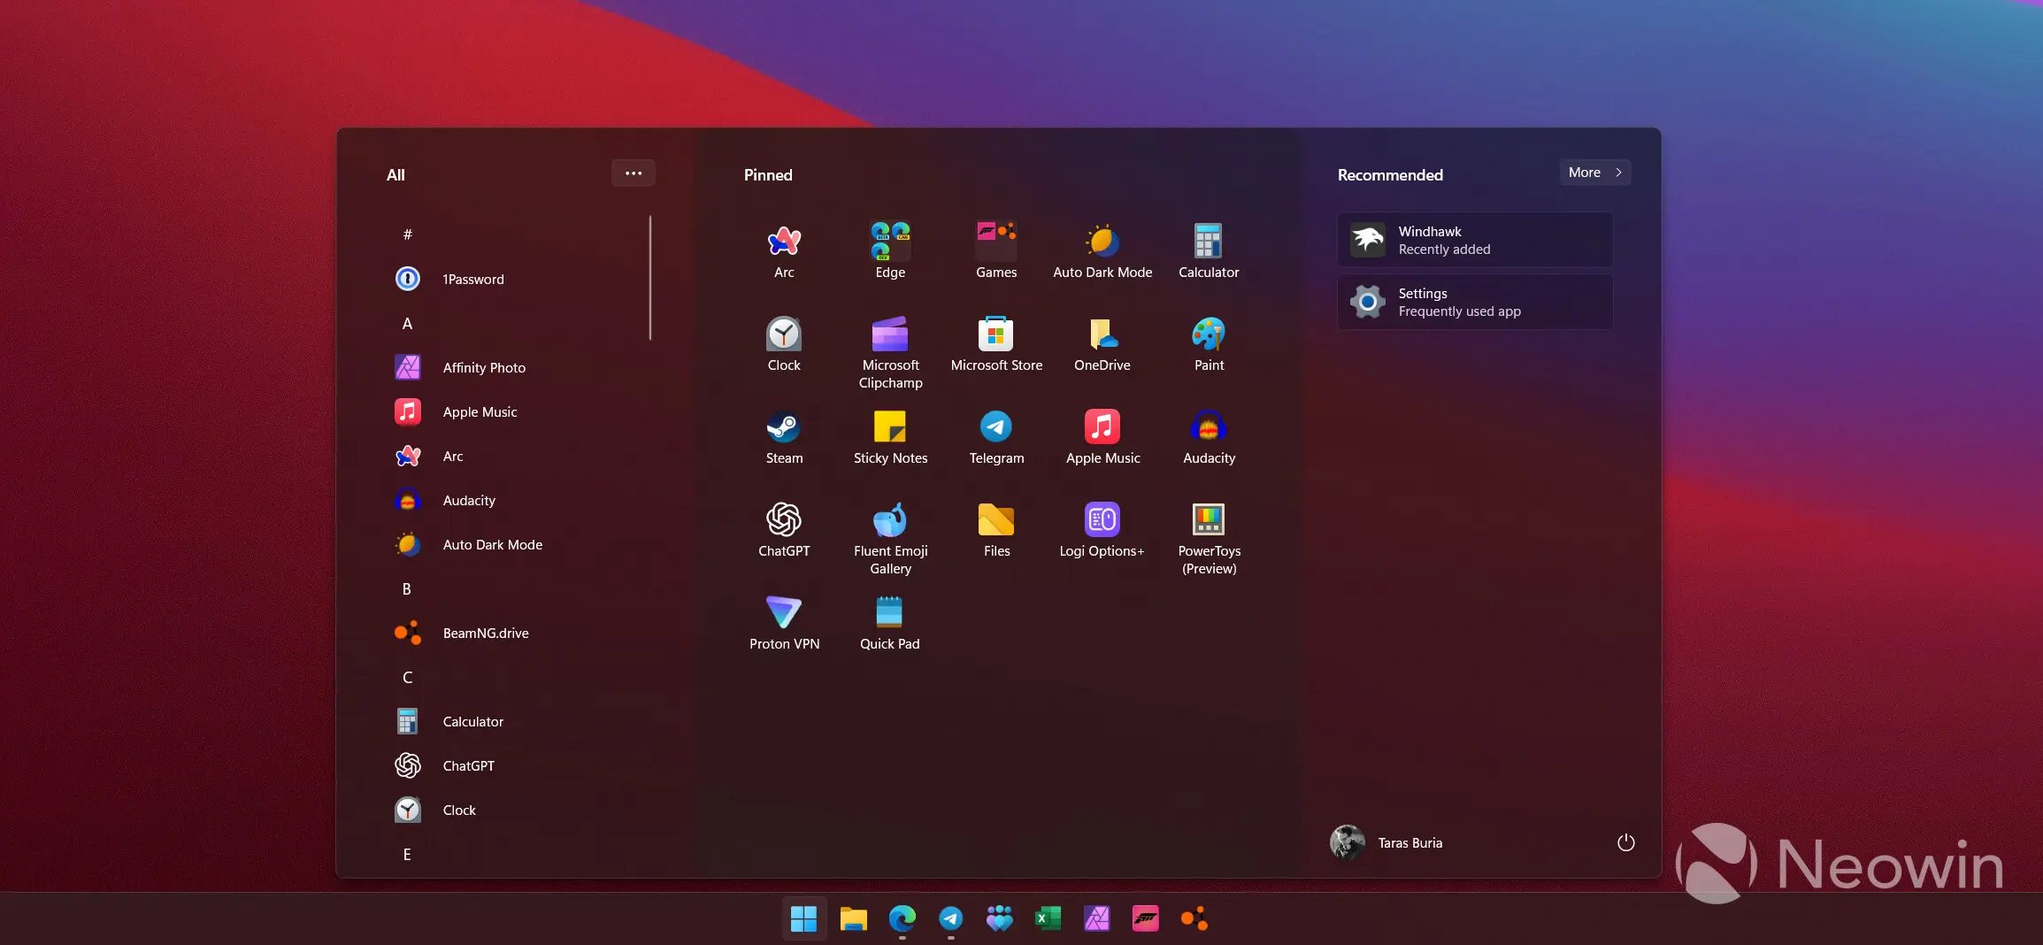Open PowerToys (Preview)
Viewport: 2043px width, 945px height.
tap(1209, 539)
